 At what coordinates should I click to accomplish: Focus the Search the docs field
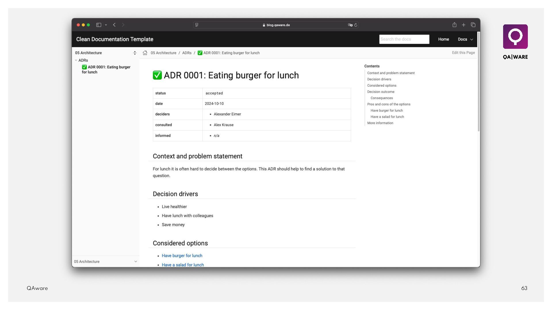click(x=404, y=39)
